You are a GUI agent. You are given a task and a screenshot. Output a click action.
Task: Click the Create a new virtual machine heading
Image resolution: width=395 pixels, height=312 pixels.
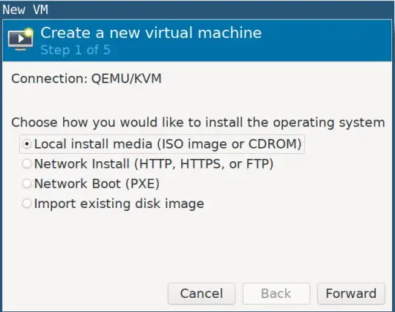[x=151, y=33]
